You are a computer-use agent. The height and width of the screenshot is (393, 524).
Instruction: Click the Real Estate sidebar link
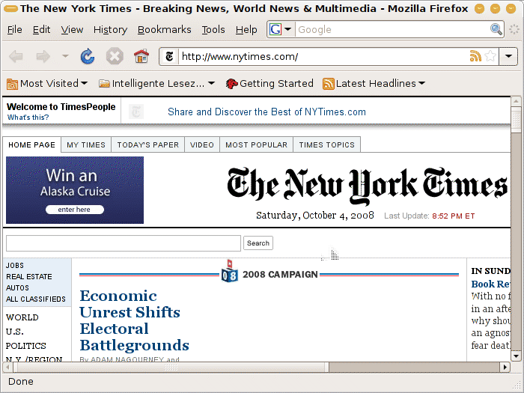pos(29,276)
